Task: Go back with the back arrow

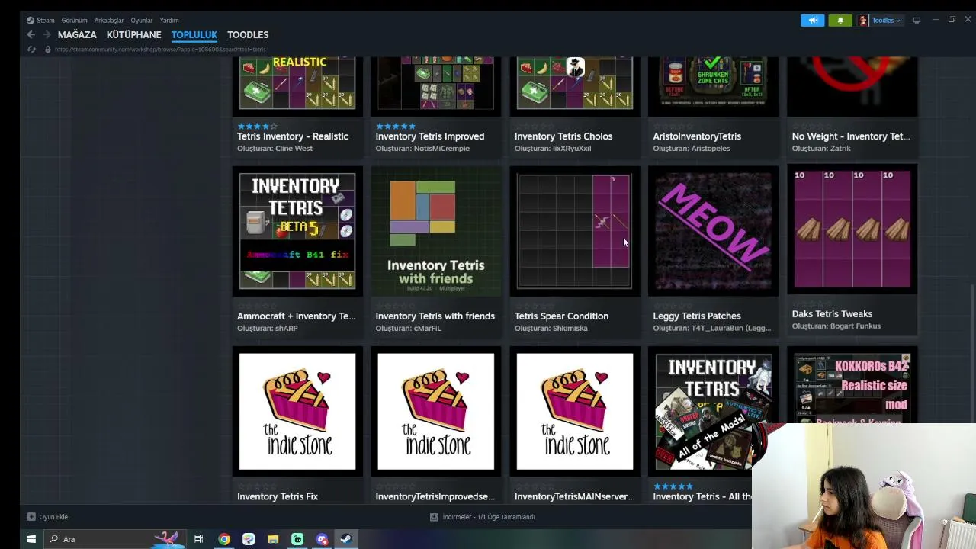Action: [30, 35]
